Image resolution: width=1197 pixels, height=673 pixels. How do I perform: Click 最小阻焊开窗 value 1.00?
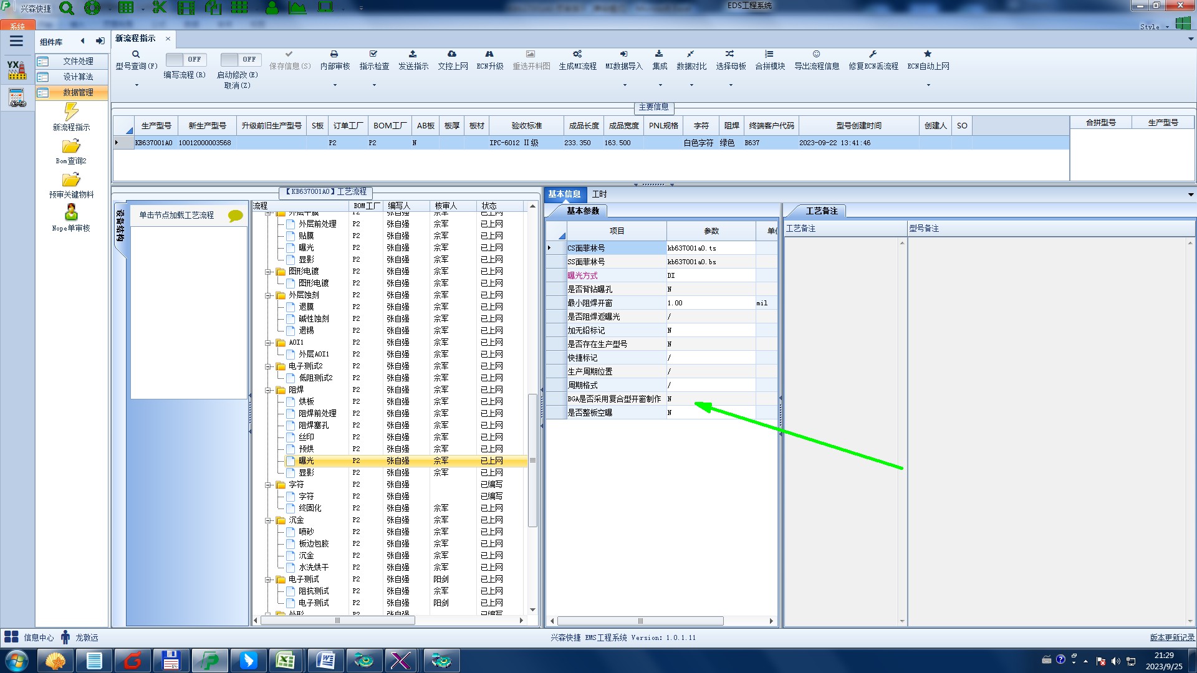point(711,303)
